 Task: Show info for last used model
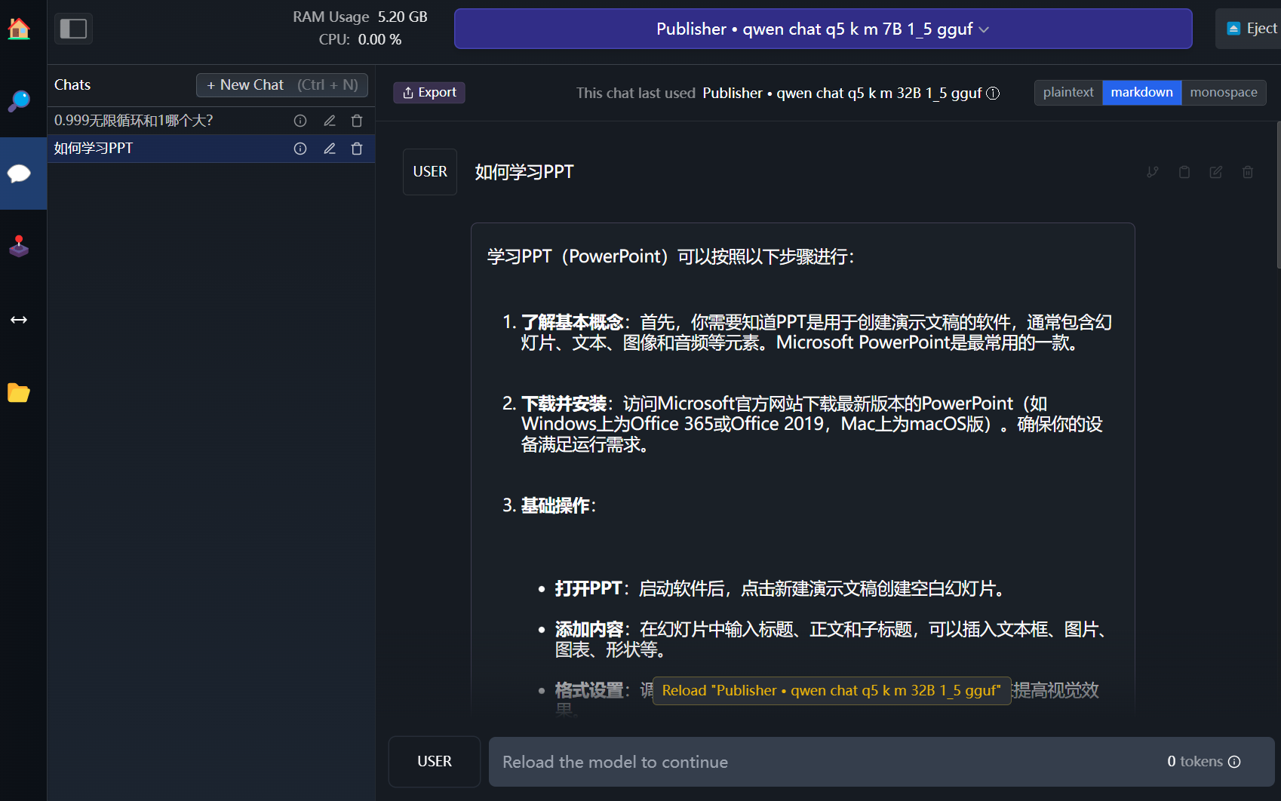pos(994,93)
